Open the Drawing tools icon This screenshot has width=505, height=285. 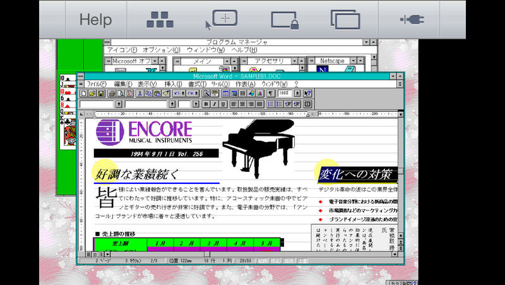click(x=251, y=94)
